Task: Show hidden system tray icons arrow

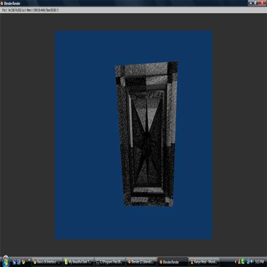Action: [235, 262]
